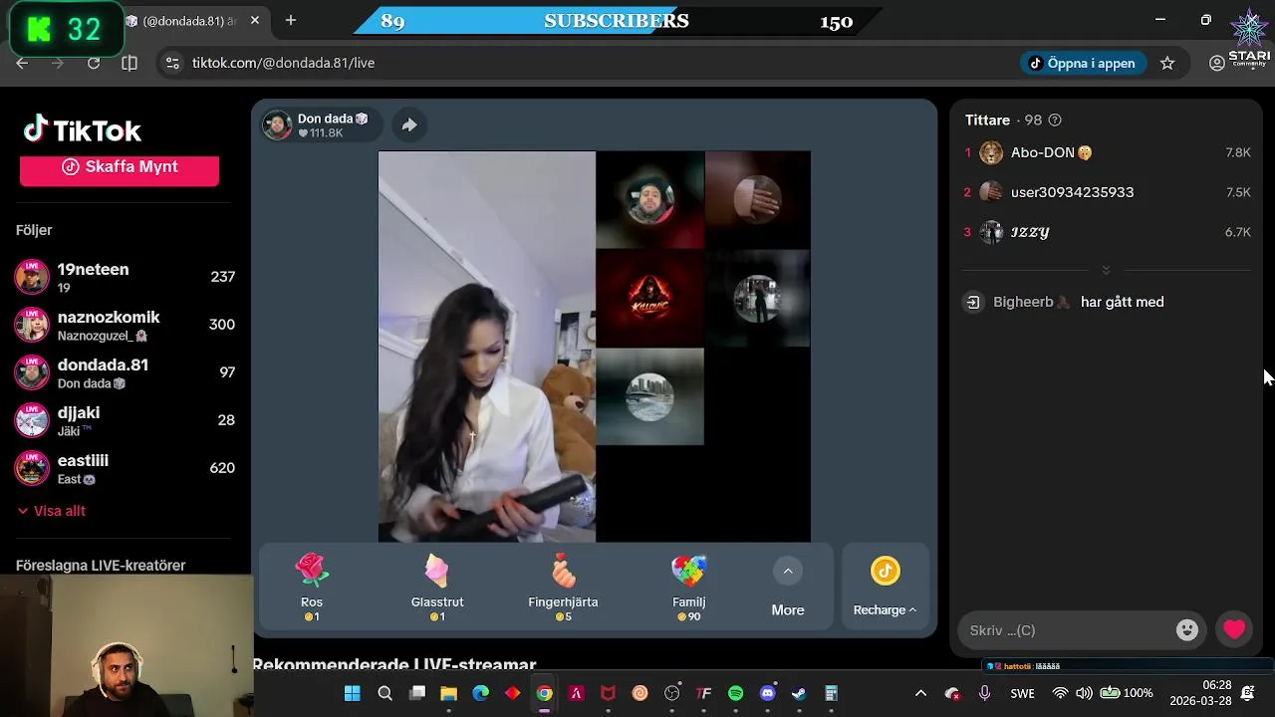Viewport: 1275px width, 717px height.
Task: Open eastiiii live stream
Action: point(125,467)
